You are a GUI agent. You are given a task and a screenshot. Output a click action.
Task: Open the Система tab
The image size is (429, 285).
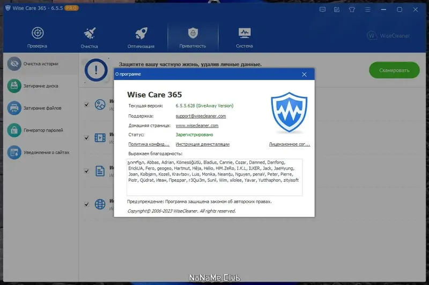click(x=245, y=37)
